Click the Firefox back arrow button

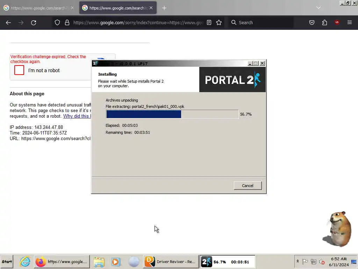tap(8, 23)
